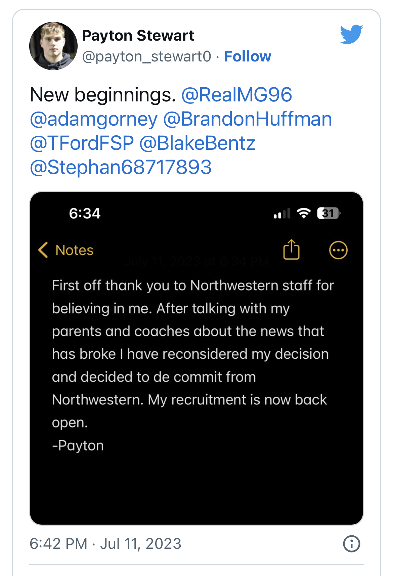Open the @TFordFSP mention

point(82,143)
